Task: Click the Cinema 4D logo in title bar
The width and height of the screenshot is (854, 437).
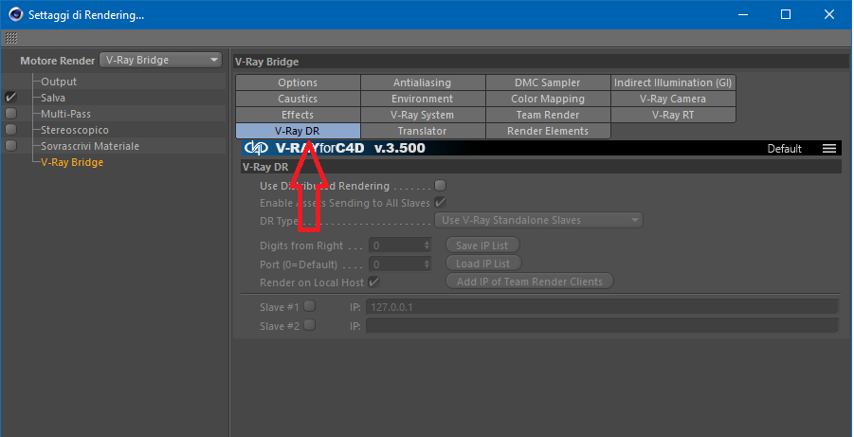Action: 15,15
